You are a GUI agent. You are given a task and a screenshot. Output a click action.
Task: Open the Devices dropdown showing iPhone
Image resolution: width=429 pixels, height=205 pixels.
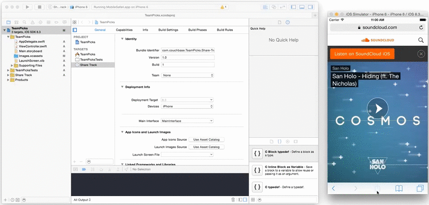pos(187,107)
